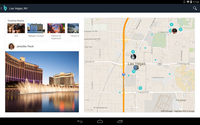Tap the 17:23 clock
Viewport: 200px width, 125px height.
point(196,2)
